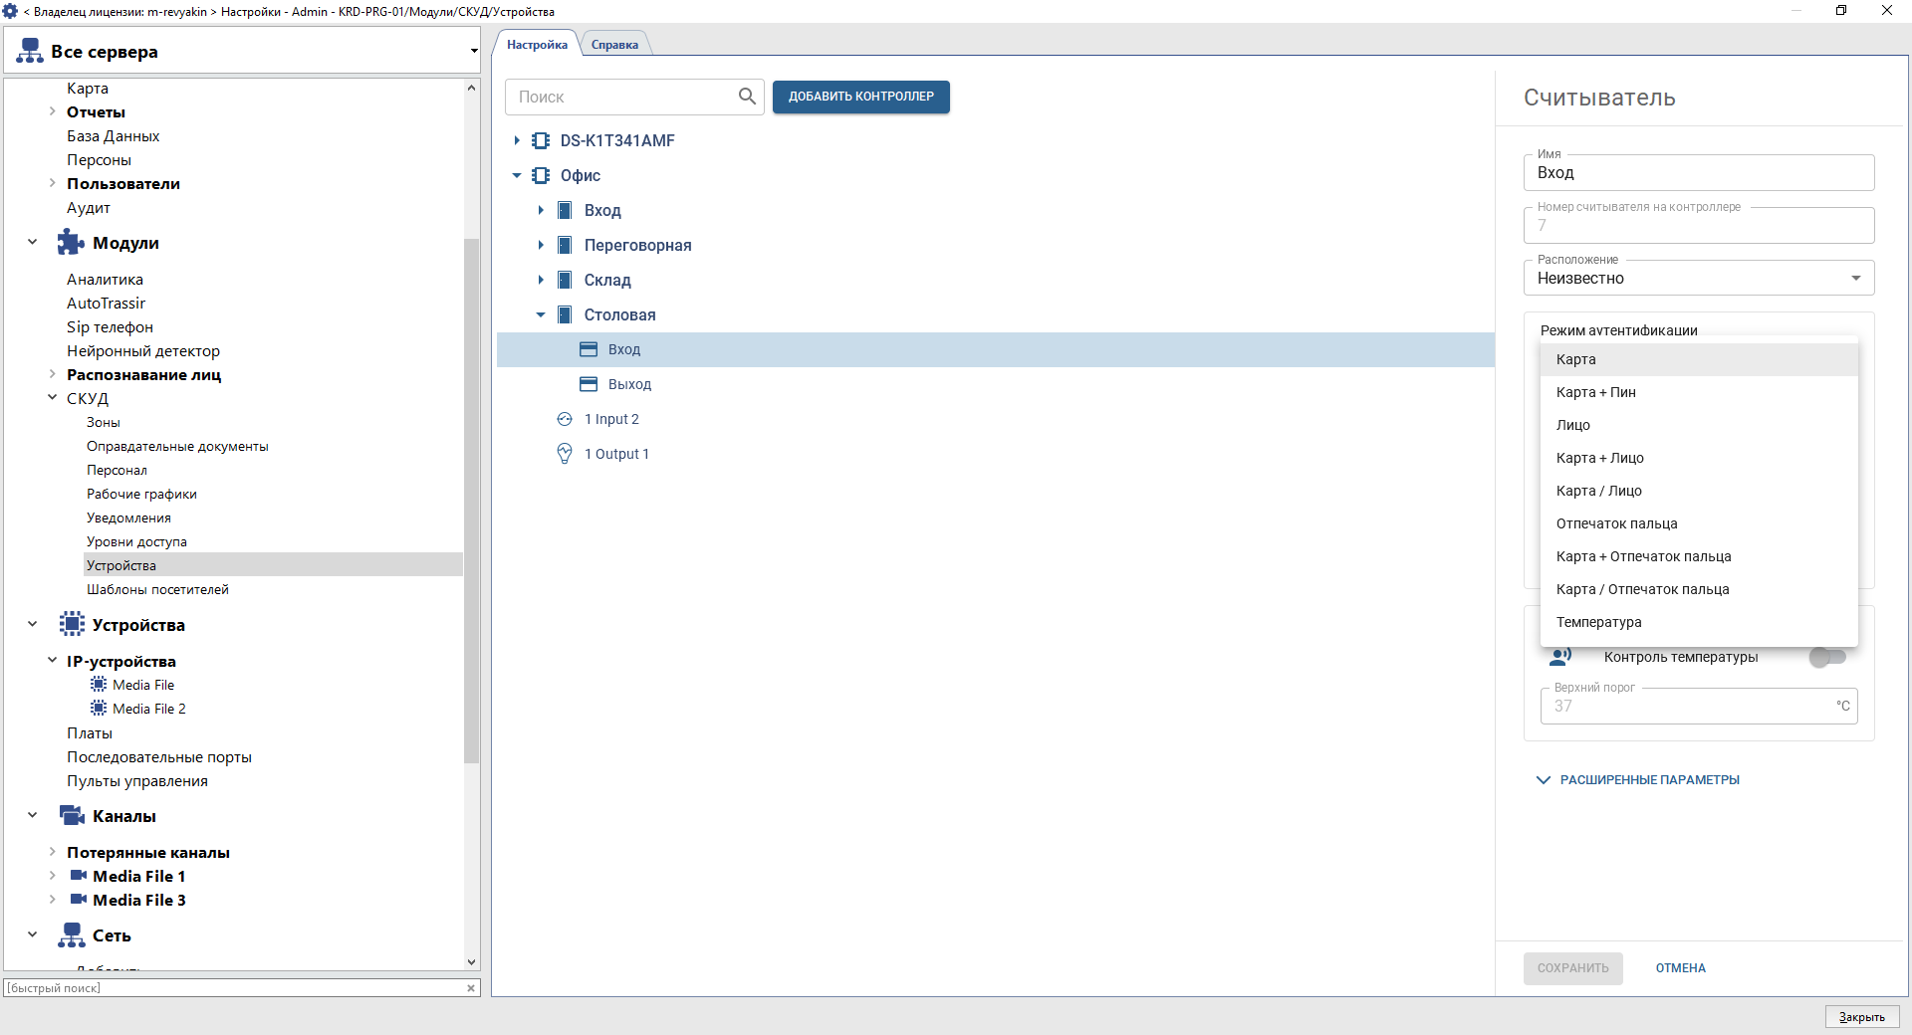Click the output lamp icon for 1 Output 1

click(565, 454)
